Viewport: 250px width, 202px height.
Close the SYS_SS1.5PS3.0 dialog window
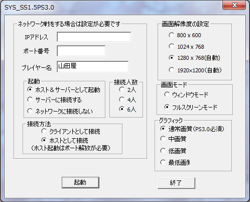234,5
